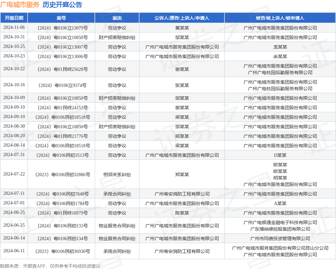Click the date cell 2024-06-14
This screenshot has height=269, width=336.
[14, 238]
